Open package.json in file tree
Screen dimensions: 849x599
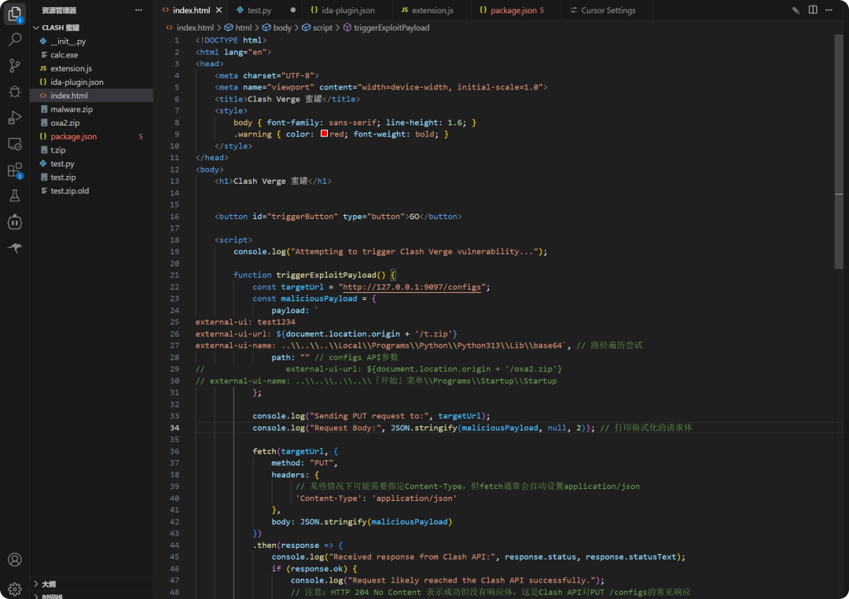pos(91,137)
